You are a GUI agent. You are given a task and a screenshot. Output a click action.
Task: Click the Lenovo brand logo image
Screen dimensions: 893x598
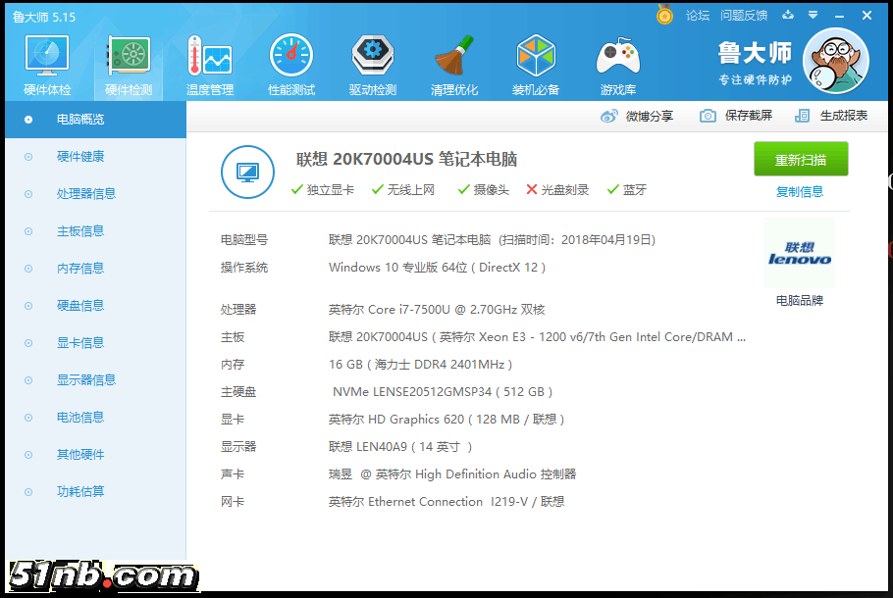[x=799, y=255]
